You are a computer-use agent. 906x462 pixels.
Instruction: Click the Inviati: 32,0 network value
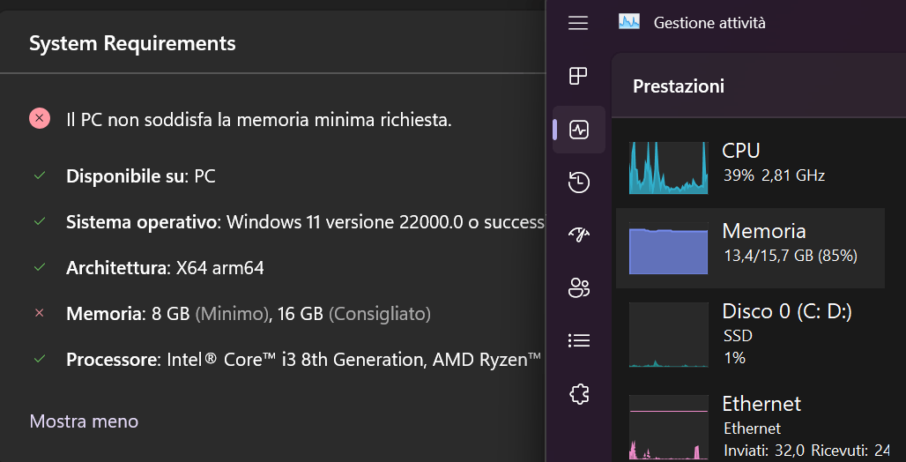click(764, 451)
